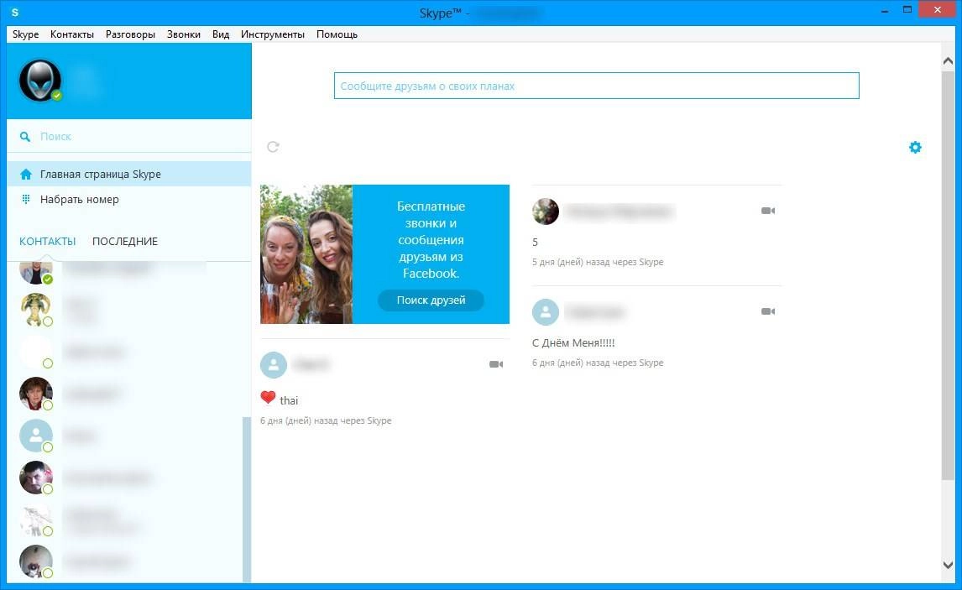
Task: Click avatar above С Днём Меня post
Action: (546, 312)
